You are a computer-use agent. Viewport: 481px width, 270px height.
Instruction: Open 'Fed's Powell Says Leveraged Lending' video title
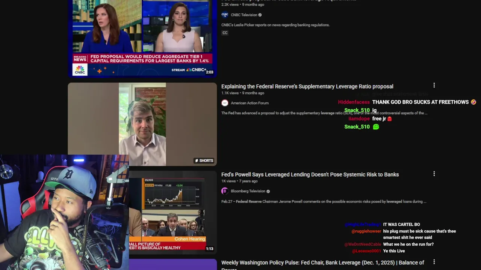[310, 174]
